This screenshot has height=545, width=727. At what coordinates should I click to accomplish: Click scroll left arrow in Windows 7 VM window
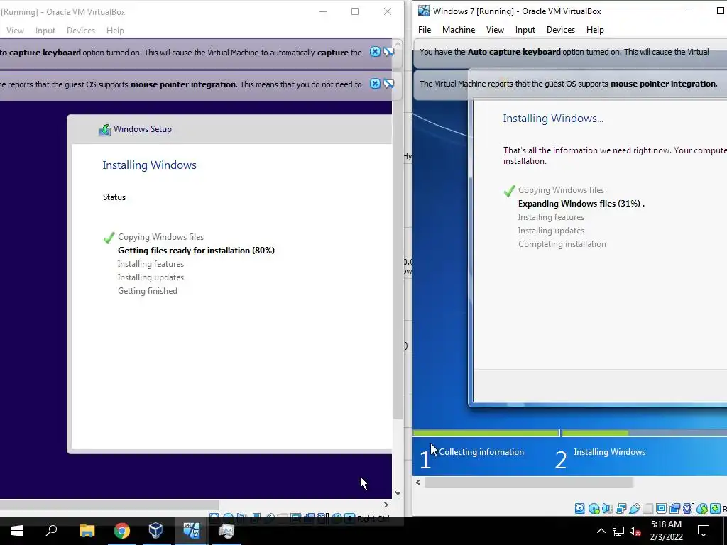(x=418, y=482)
